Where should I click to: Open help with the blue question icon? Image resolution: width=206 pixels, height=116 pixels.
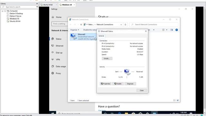pos(177,30)
